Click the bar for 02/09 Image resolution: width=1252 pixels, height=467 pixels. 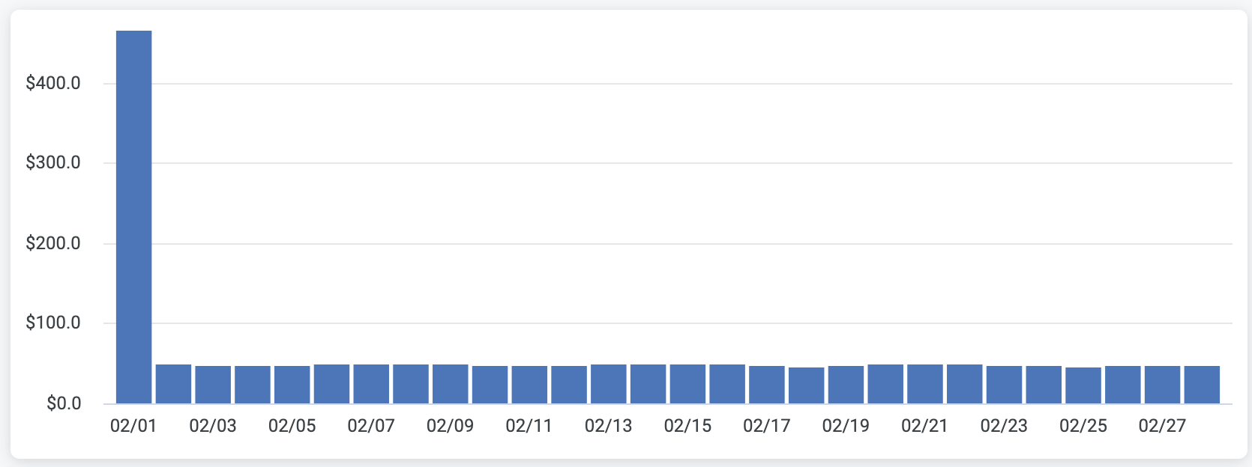[x=451, y=384]
